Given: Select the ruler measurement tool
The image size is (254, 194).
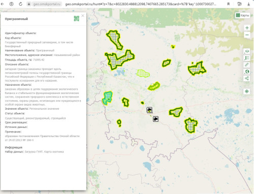Looking at the screenshot, I should [x=247, y=65].
